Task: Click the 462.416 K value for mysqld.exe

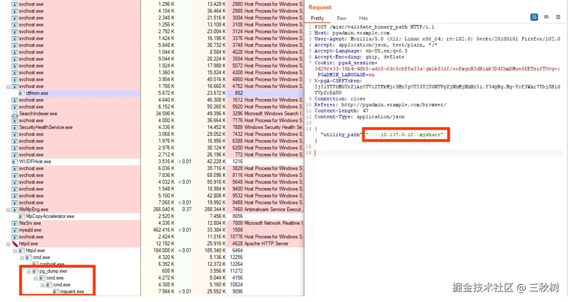Action: click(163, 230)
